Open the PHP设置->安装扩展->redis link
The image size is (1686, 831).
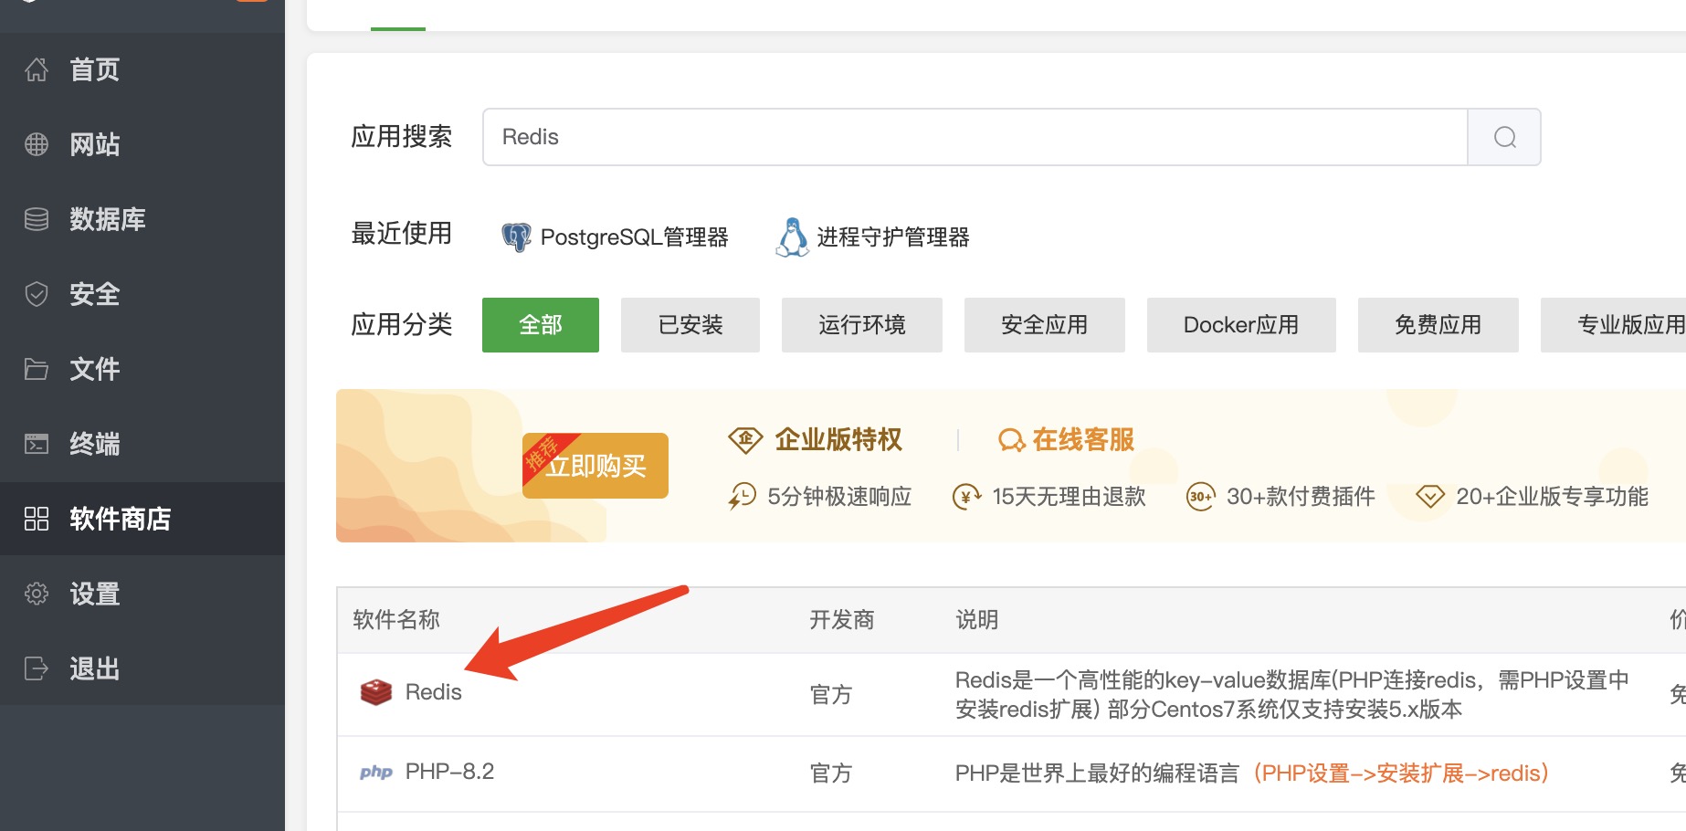(x=1401, y=773)
